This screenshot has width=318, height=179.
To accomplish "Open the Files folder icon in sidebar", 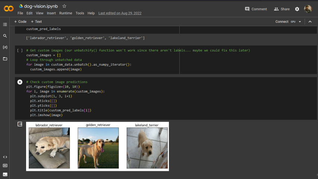I will (5, 59).
